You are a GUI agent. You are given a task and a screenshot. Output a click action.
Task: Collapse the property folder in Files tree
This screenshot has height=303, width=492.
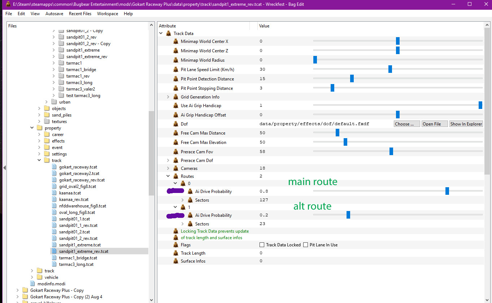pyautogui.click(x=32, y=128)
